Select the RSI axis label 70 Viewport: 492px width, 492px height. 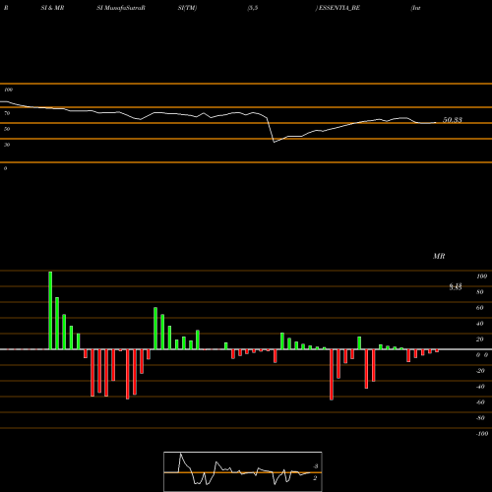point(7,113)
